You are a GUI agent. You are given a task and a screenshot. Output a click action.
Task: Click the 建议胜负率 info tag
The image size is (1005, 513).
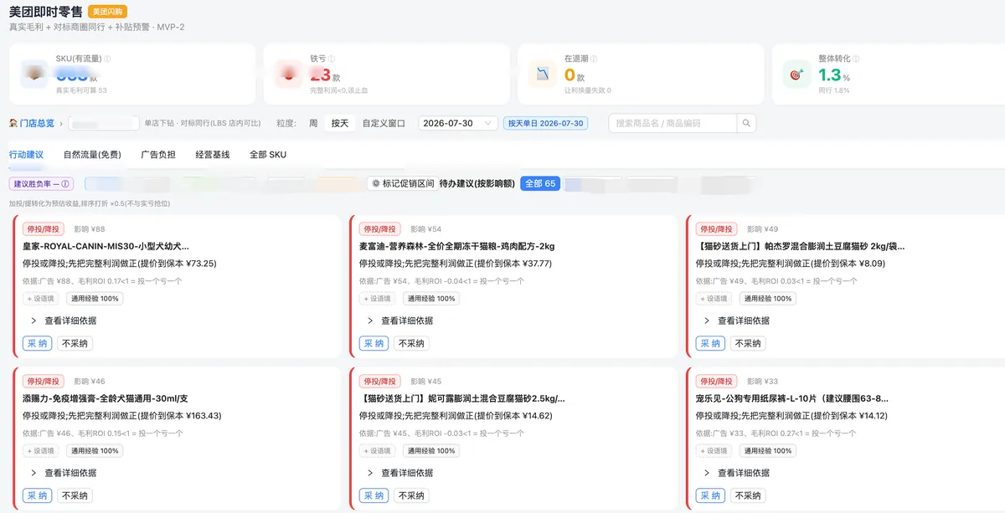tap(41, 184)
